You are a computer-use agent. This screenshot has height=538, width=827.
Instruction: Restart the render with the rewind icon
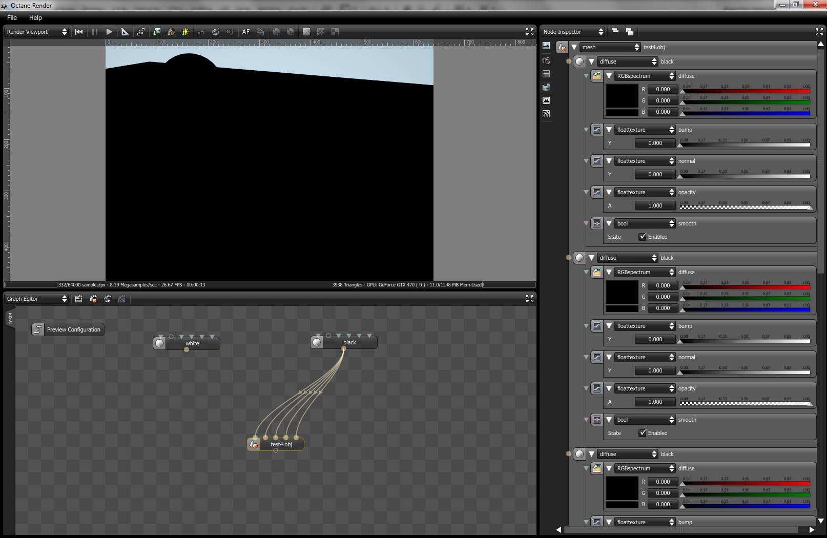79,32
